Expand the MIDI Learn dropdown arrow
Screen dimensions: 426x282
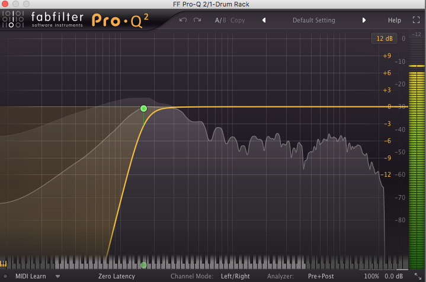point(57,277)
